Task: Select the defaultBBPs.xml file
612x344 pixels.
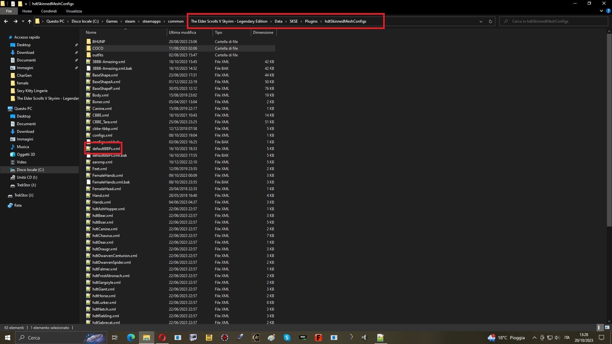Action: (106, 149)
